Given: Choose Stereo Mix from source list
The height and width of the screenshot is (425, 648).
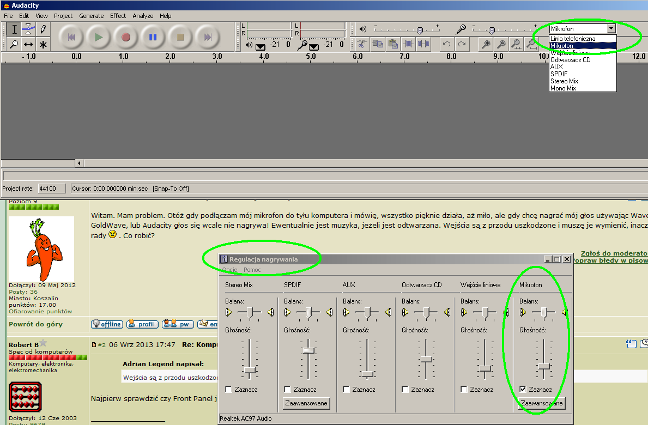Looking at the screenshot, I should [x=583, y=81].
